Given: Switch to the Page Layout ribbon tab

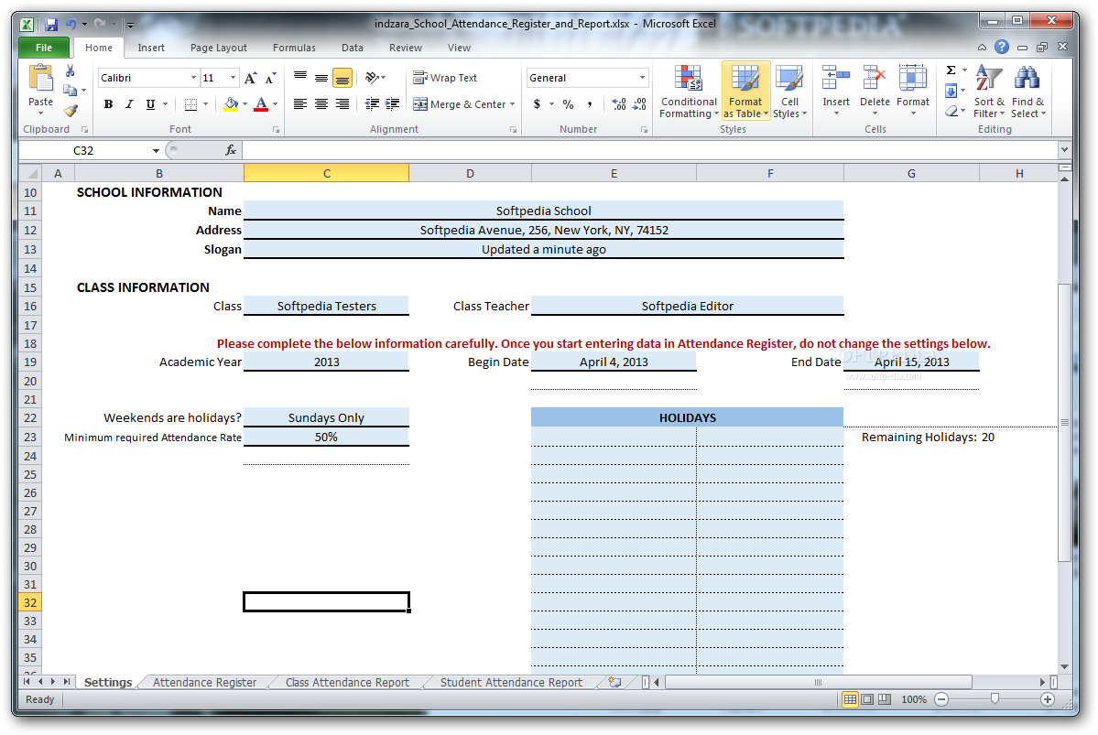Looking at the screenshot, I should (219, 48).
